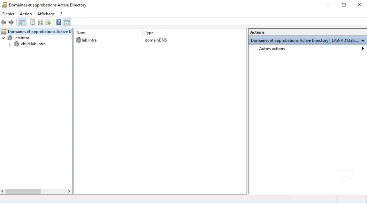Click the application icon in title bar
The width and height of the screenshot is (367, 203).
[x=4, y=5]
